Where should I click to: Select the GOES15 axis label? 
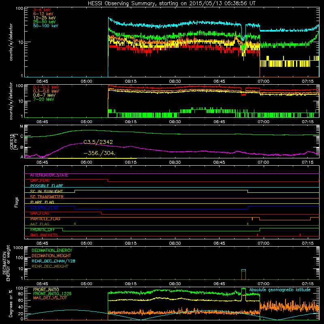click(x=13, y=141)
